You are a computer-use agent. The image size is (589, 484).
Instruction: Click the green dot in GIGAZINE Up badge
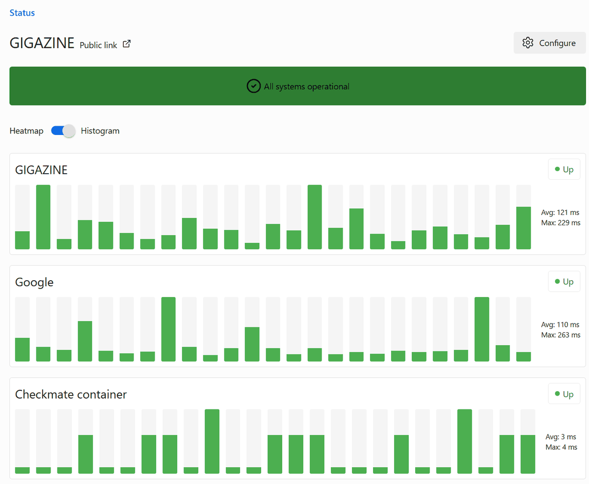point(557,169)
